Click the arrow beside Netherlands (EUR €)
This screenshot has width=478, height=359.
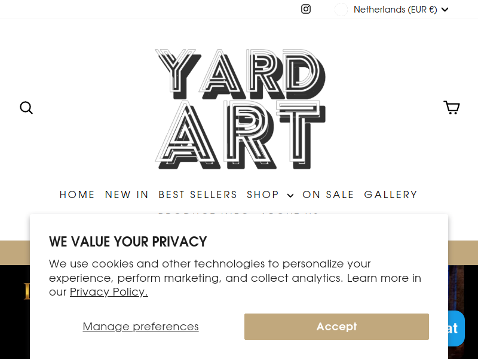click(445, 10)
